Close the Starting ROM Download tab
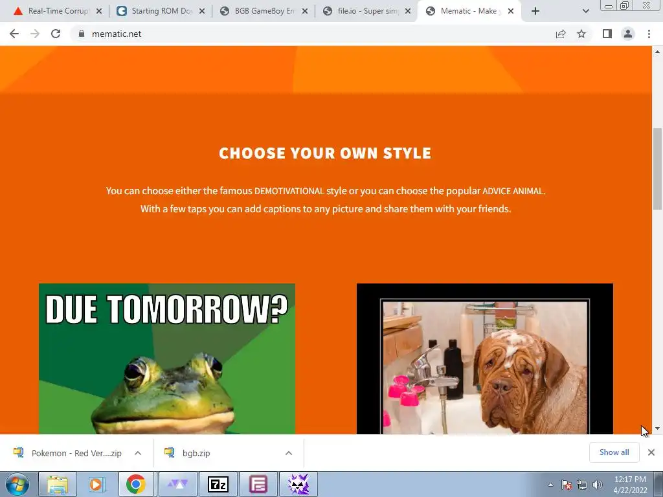 coord(202,11)
